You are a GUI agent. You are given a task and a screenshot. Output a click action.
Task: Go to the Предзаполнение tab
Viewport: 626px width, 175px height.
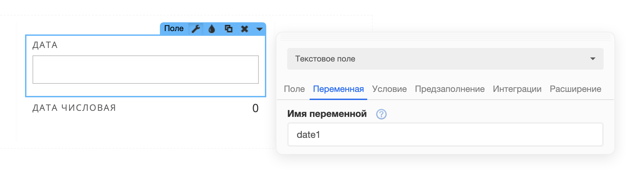(x=450, y=89)
